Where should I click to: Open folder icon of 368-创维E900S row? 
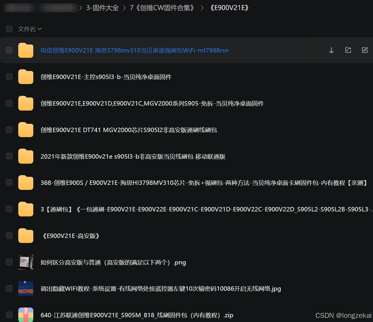pyautogui.click(x=26, y=183)
